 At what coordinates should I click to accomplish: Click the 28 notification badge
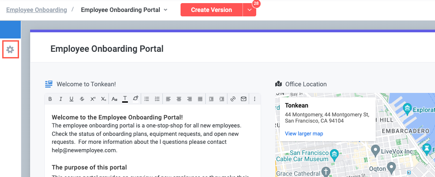[256, 4]
